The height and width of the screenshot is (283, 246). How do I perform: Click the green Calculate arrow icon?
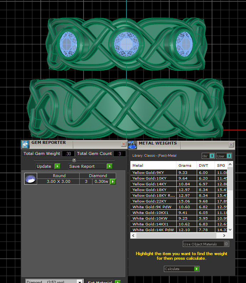196,269
